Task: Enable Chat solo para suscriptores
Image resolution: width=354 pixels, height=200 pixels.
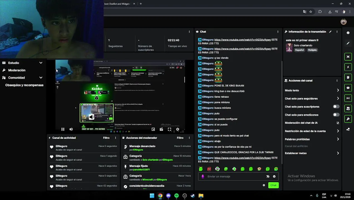Action: [336, 107]
